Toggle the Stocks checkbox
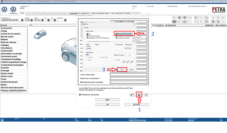This screenshot has height=133, width=227. click(133, 9)
